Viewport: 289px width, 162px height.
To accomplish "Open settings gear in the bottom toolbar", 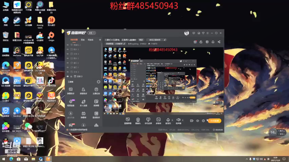I will tap(203, 121).
